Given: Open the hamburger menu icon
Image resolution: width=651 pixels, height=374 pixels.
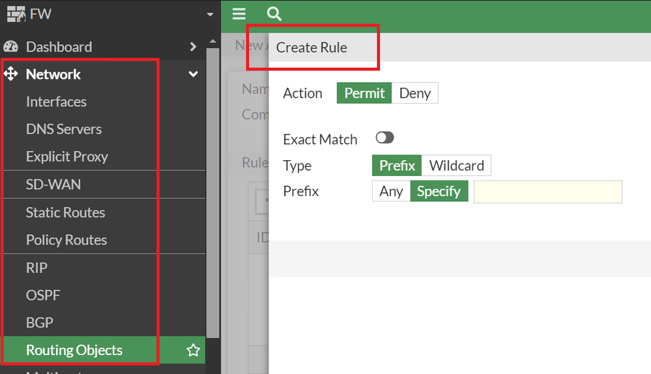Looking at the screenshot, I should pyautogui.click(x=239, y=14).
